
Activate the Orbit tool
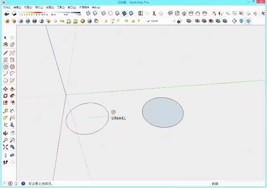pyautogui.click(x=5, y=133)
